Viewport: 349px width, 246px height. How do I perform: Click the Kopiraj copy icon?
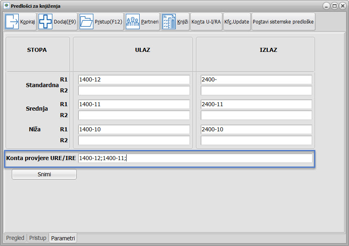click(x=12, y=21)
